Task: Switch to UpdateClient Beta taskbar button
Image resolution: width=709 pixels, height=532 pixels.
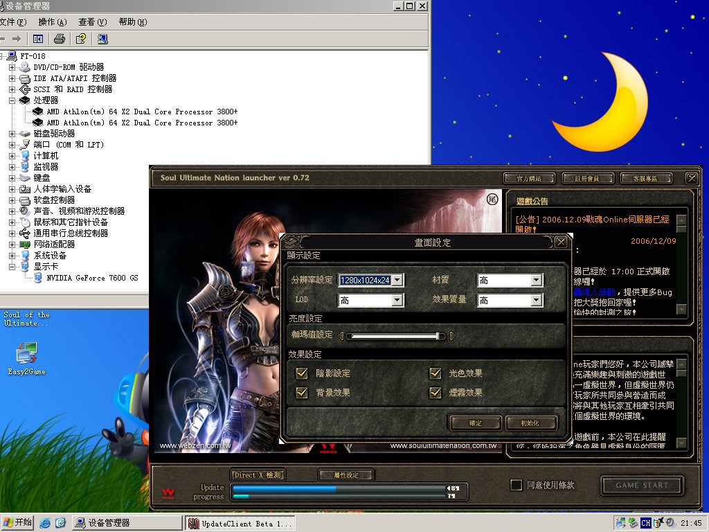Action: (x=240, y=524)
